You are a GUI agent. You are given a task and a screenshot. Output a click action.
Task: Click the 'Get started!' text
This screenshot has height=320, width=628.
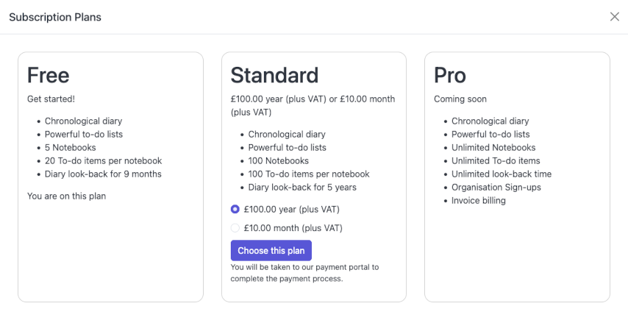pyautogui.click(x=51, y=99)
